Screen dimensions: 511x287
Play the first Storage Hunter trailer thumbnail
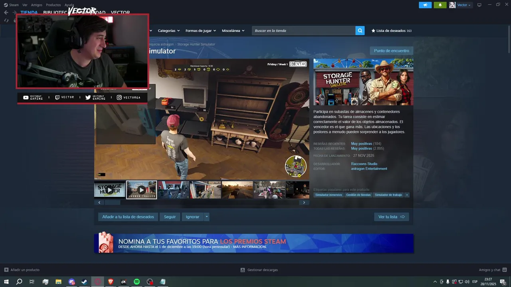click(110, 190)
